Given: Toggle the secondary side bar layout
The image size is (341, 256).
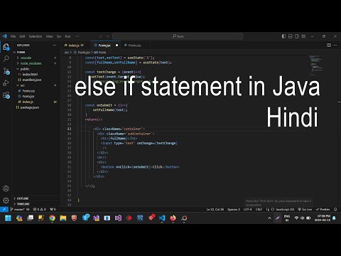Looking at the screenshot, I should pyautogui.click(x=297, y=36).
